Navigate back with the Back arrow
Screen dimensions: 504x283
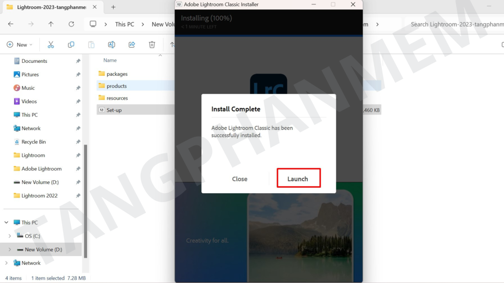tap(11, 24)
